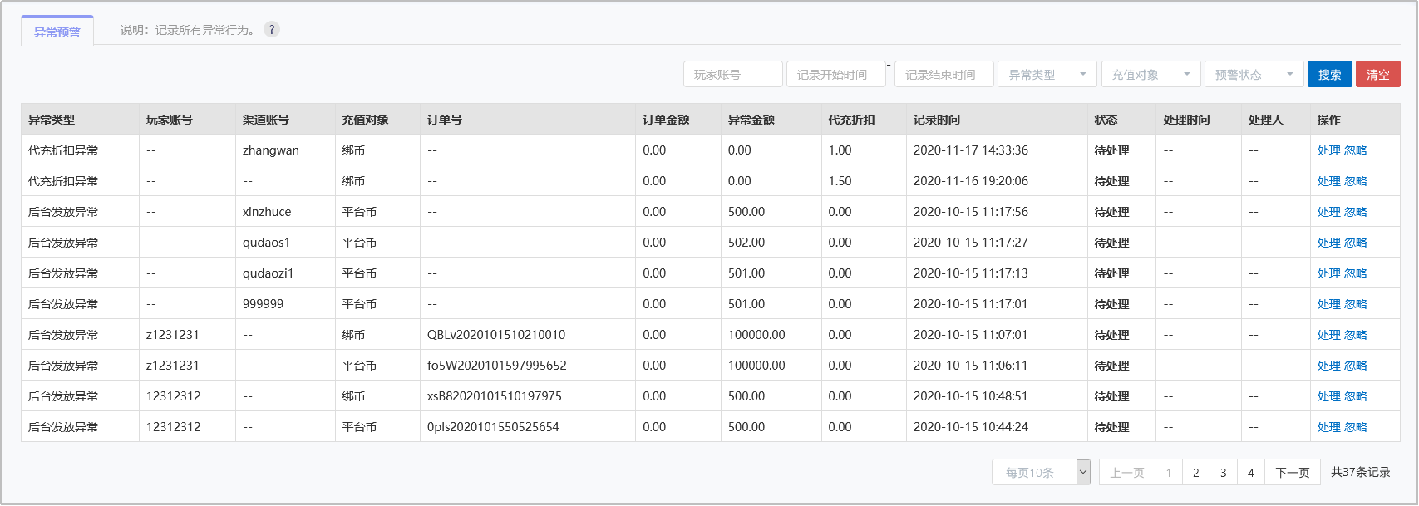Screen dimensions: 1419x506
Task: Open the 记录开始时间 date field
Action: (x=835, y=74)
